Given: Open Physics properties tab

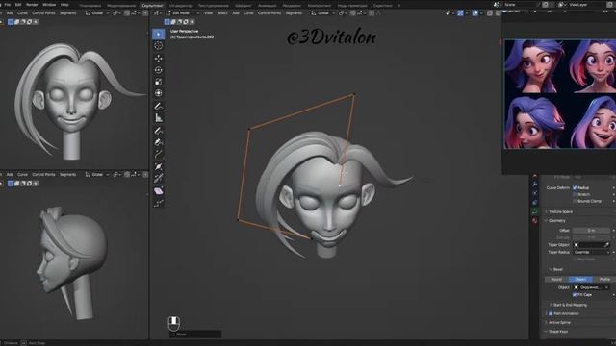Looking at the screenshot, I should [535, 193].
